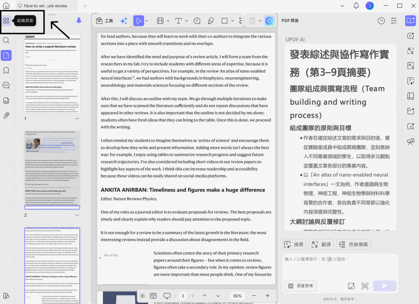Toggle the UPDF AI assistant icon
The width and height of the screenshot is (419, 304).
pyautogui.click(x=269, y=21)
